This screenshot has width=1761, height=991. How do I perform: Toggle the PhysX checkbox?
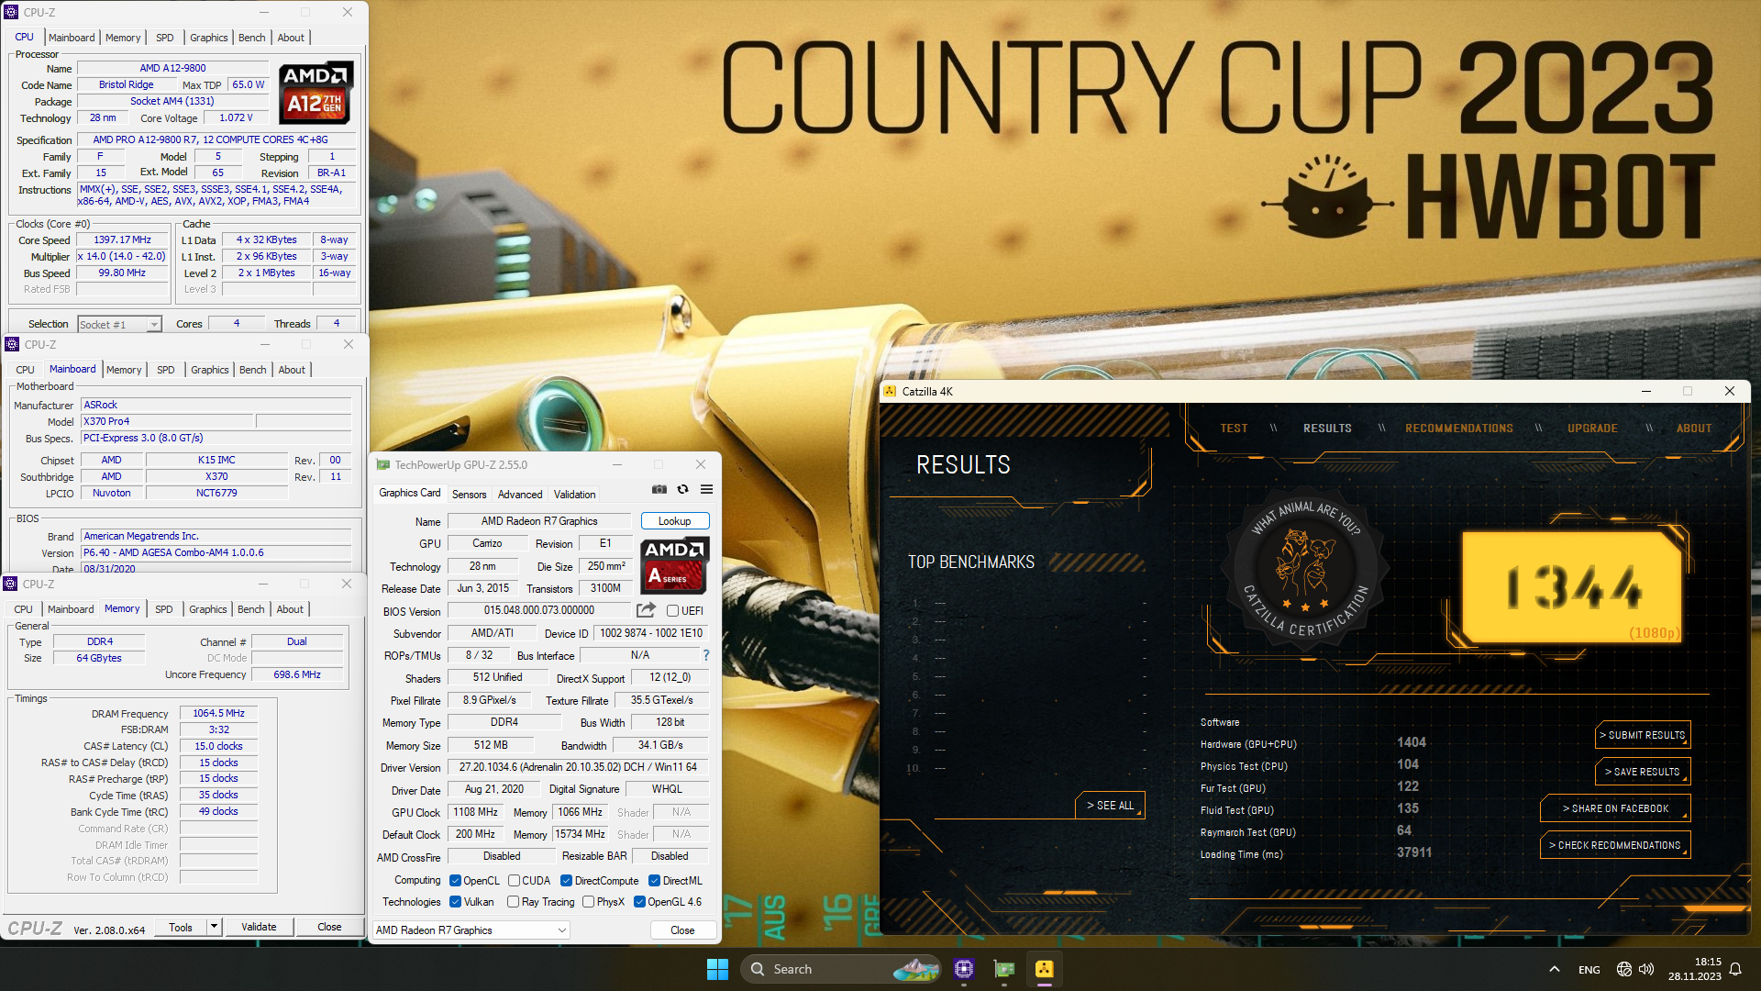pyautogui.click(x=588, y=902)
